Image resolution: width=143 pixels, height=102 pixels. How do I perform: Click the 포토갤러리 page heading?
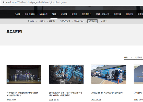14,32
